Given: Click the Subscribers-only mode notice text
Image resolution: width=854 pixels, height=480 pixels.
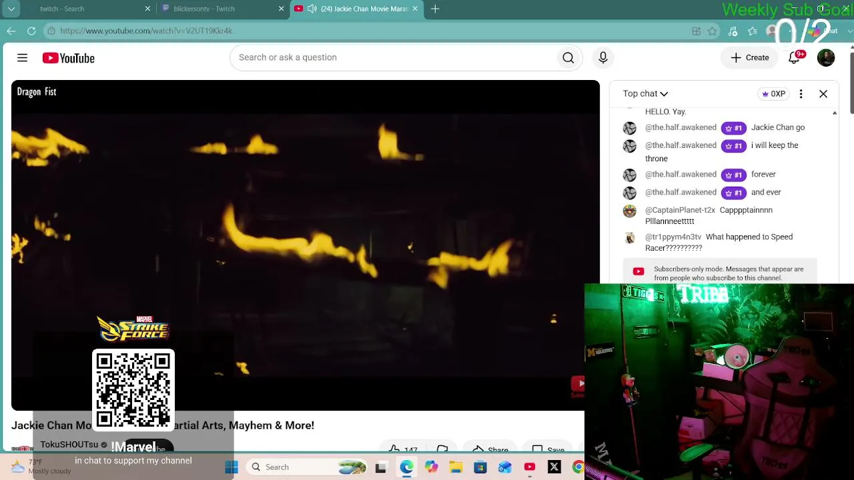Looking at the screenshot, I should point(729,273).
